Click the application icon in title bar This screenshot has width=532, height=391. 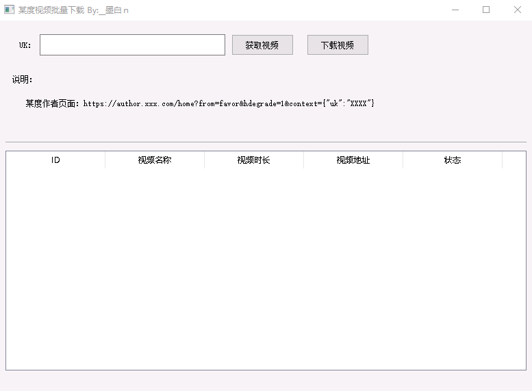click(x=9, y=10)
